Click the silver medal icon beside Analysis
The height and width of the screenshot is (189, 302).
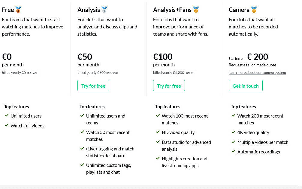(x=104, y=10)
